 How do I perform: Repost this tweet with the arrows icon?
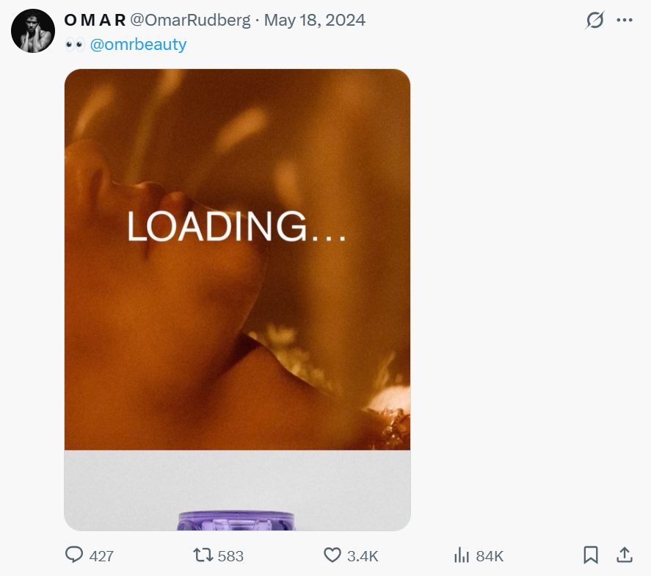tap(202, 555)
